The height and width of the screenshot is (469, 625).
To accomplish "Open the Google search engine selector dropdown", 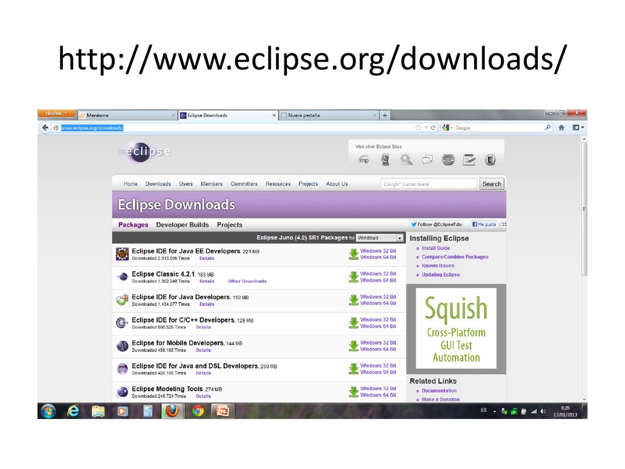I will click(447, 128).
